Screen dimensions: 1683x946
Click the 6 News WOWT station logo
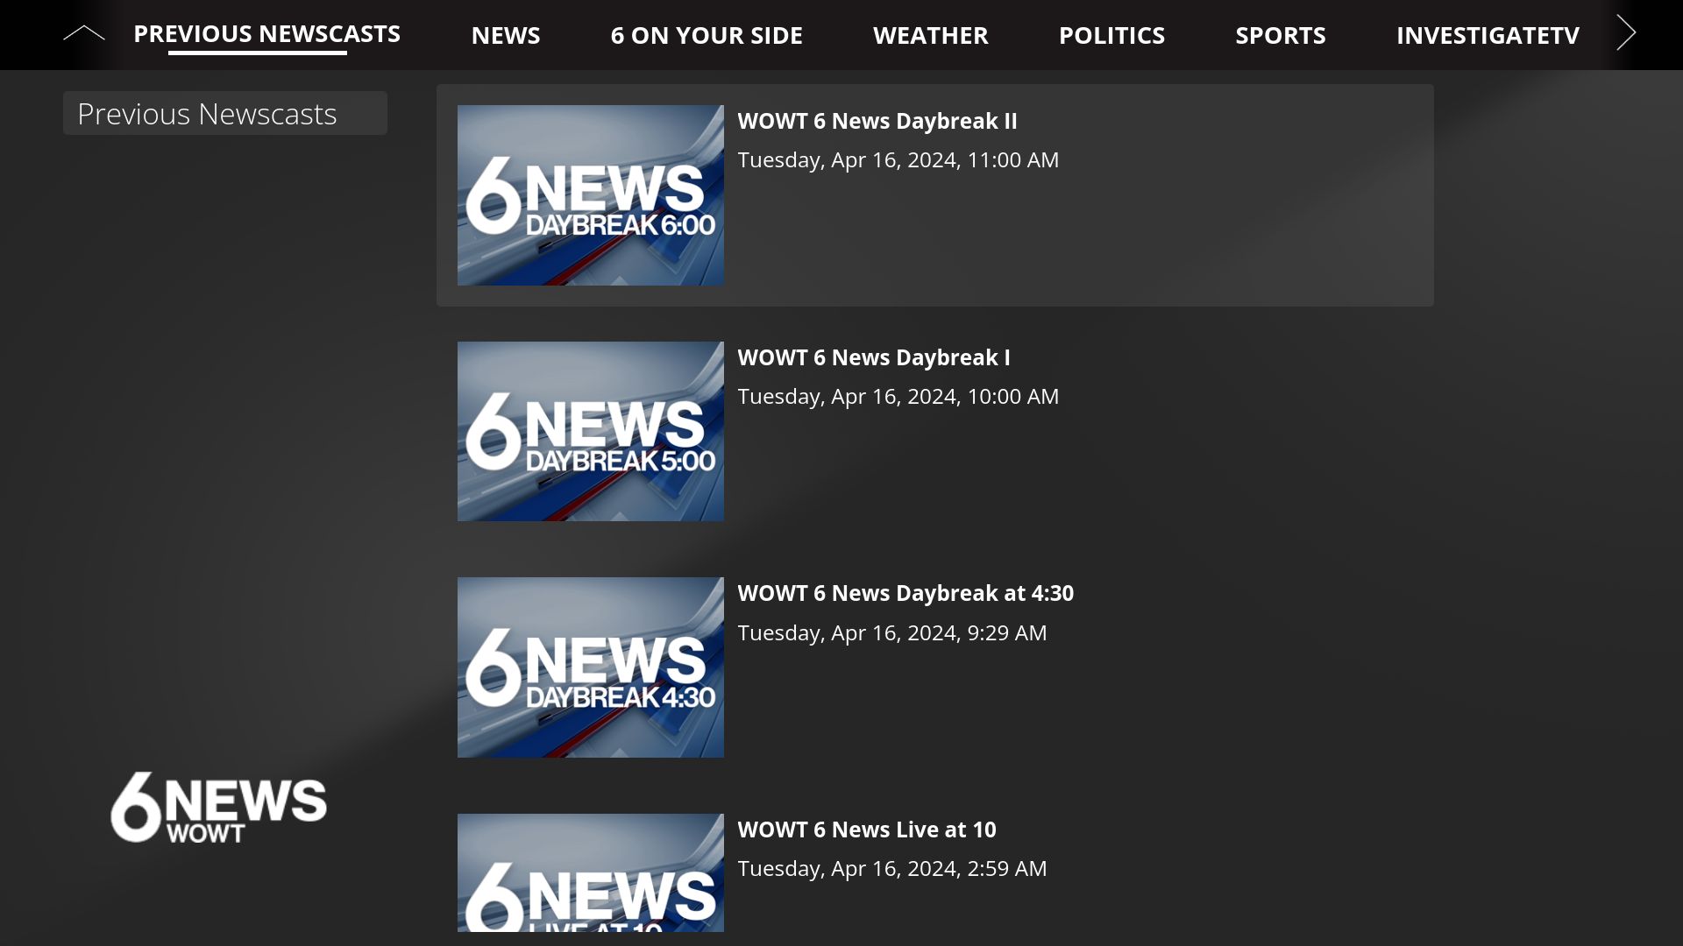click(x=219, y=806)
